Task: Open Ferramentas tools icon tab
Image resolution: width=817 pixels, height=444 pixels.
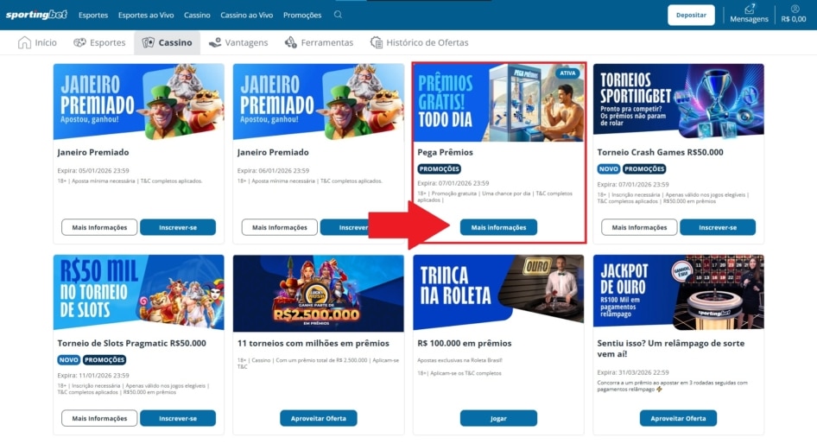Action: point(319,42)
